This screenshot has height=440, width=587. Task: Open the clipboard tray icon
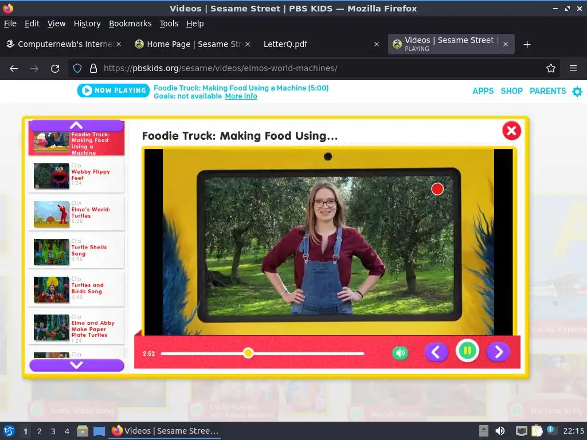537,431
